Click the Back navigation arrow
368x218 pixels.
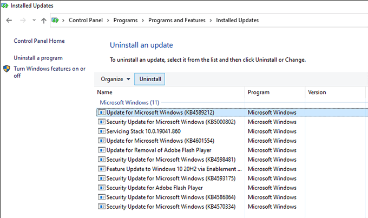[9, 21]
